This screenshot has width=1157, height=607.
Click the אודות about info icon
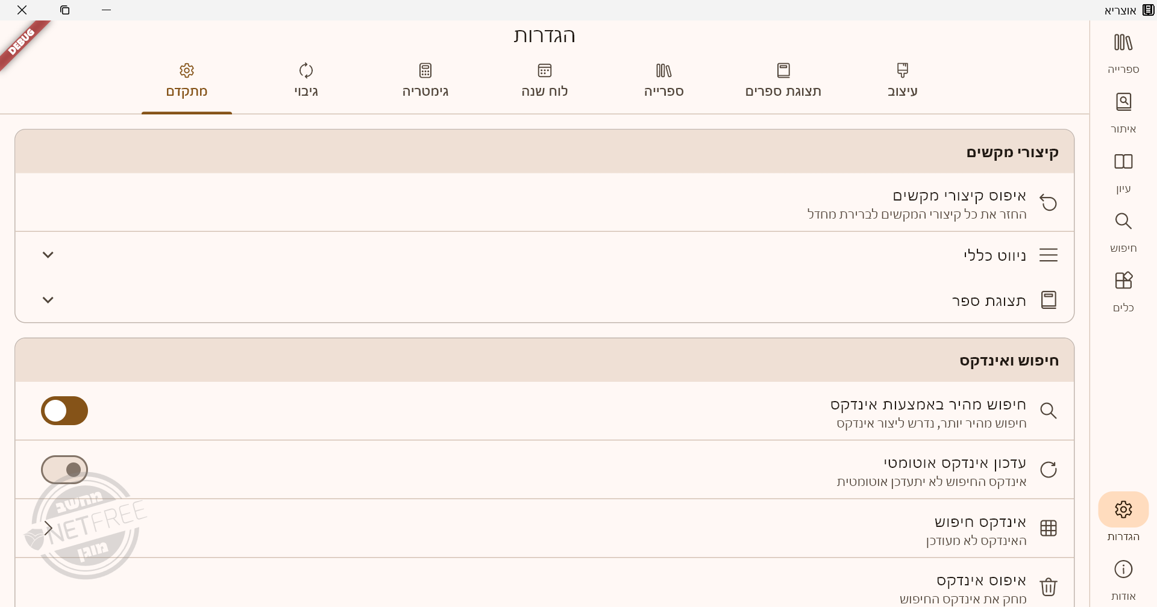(x=1123, y=570)
